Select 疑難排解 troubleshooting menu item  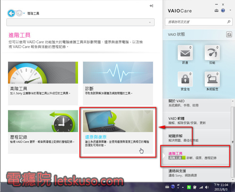pyautogui.click(x=197, y=138)
